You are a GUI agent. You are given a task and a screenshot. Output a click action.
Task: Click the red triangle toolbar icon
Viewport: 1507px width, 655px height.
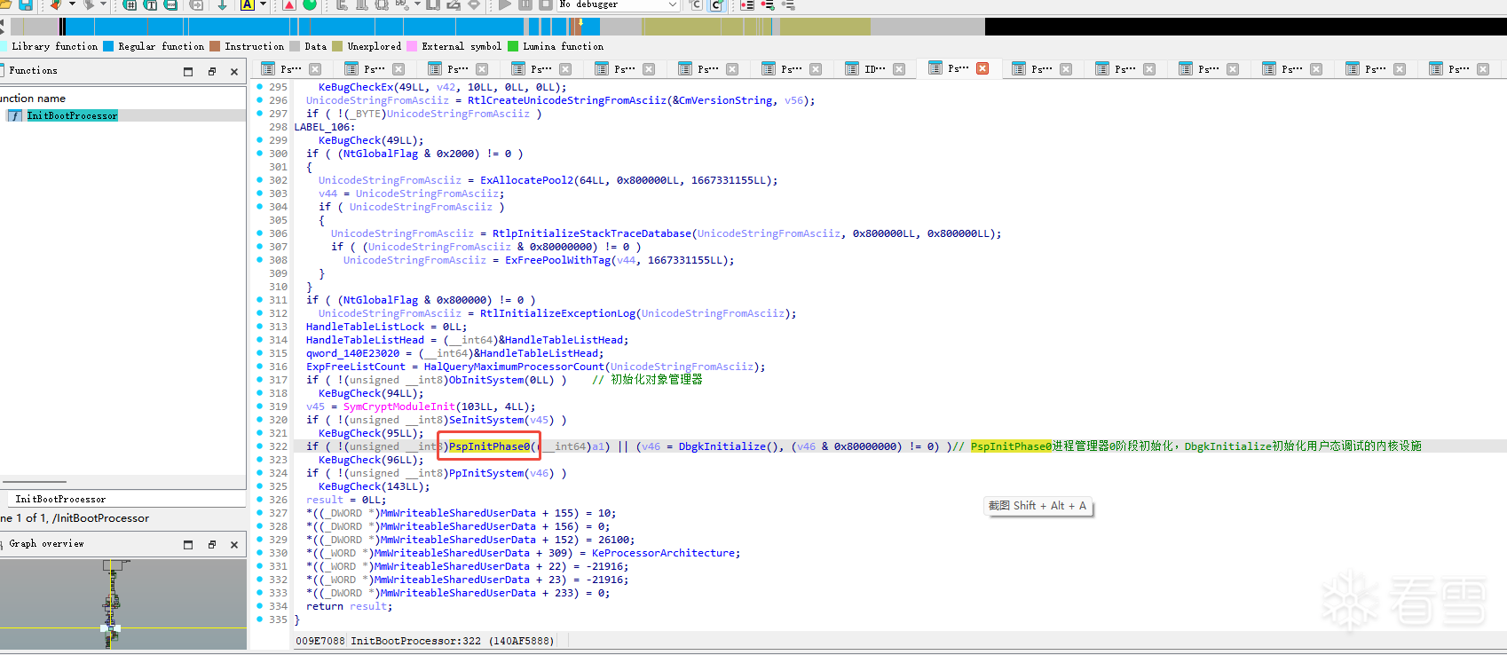click(289, 4)
